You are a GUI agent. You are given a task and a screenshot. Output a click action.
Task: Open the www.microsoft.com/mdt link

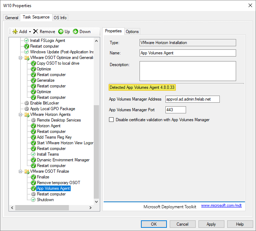221,206
